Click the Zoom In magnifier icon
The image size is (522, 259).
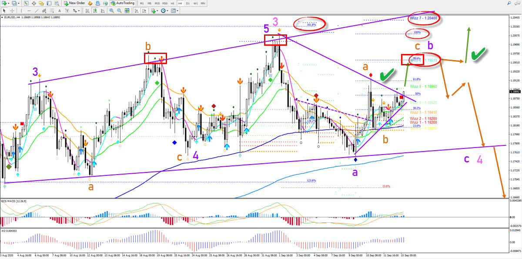[111, 10]
